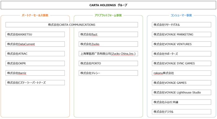Viewport: 217px width, 119px height.
Task: Select the 株式会社Zucks entry
Action: [108, 44]
